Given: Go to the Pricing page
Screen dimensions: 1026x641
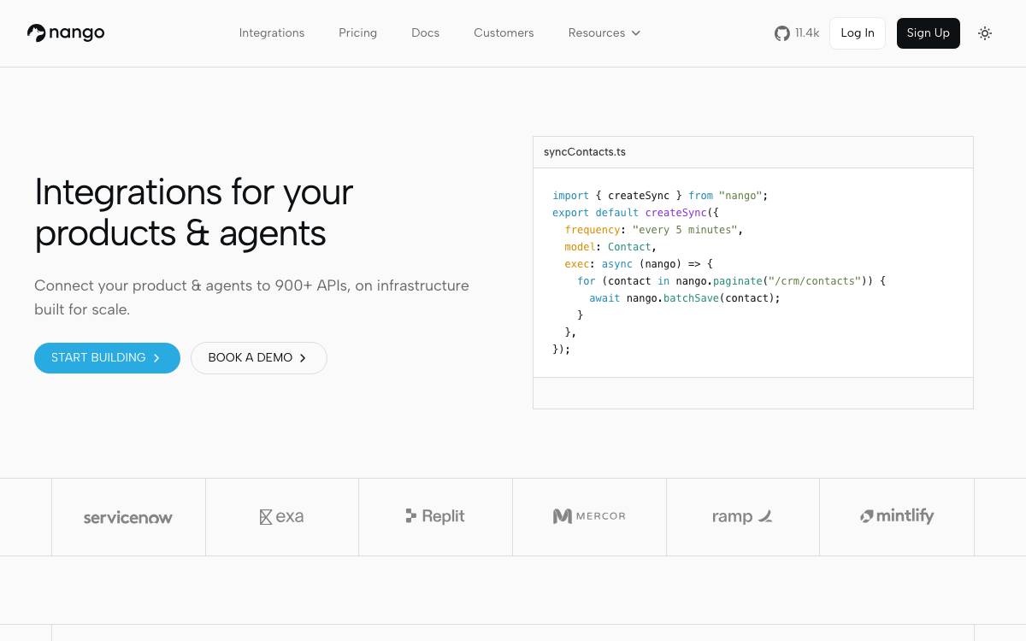Looking at the screenshot, I should click(x=357, y=33).
